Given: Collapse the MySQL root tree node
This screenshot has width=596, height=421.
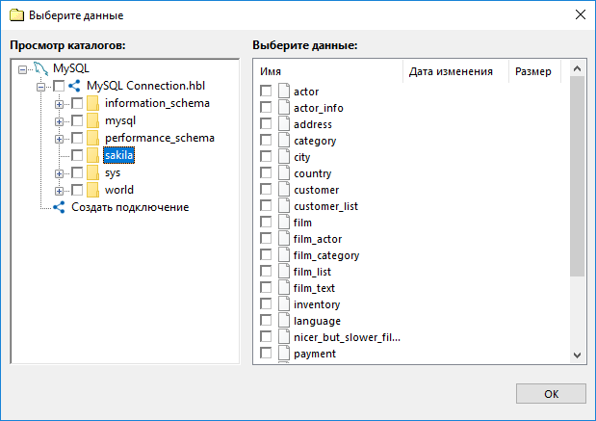Looking at the screenshot, I should click(23, 69).
